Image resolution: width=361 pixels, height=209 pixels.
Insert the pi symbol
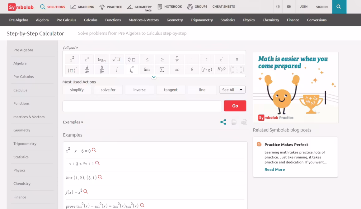237,59
